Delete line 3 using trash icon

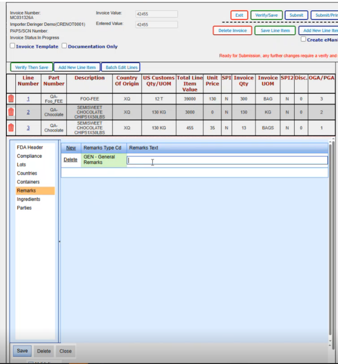pos(11,128)
